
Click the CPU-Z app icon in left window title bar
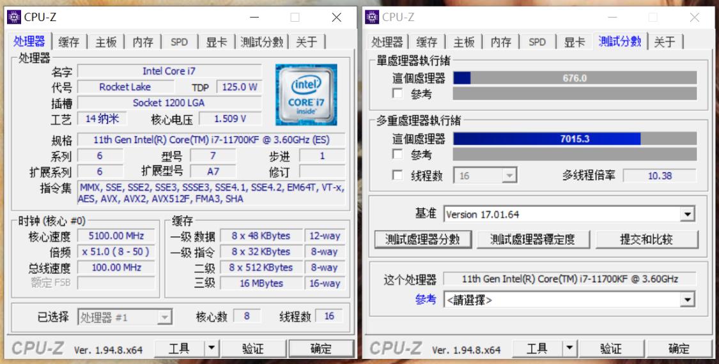pos(14,17)
